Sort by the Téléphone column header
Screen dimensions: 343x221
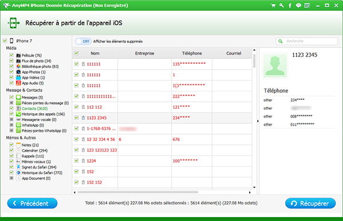point(192,53)
